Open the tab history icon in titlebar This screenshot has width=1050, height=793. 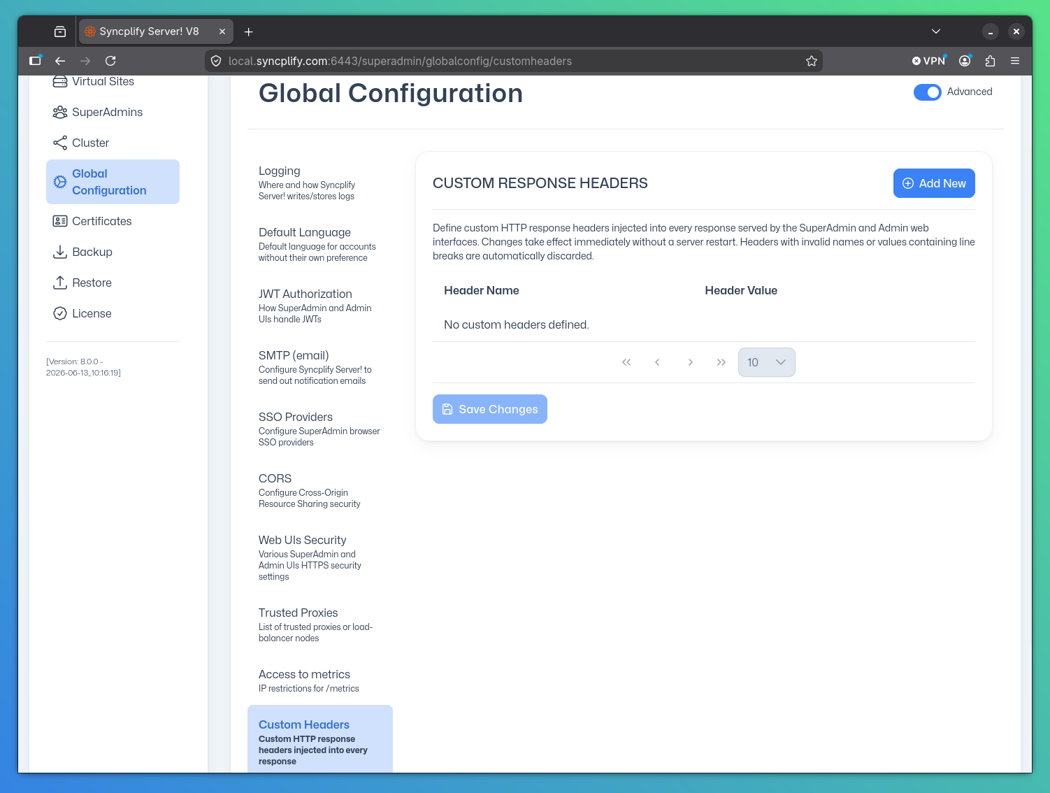(x=60, y=31)
